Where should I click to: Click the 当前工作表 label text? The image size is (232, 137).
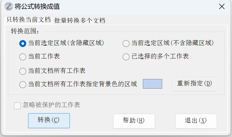tap(44, 56)
